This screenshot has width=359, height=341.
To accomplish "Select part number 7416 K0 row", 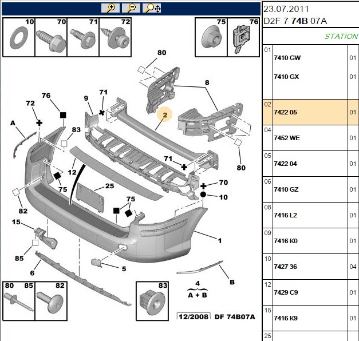I will pos(286,241).
